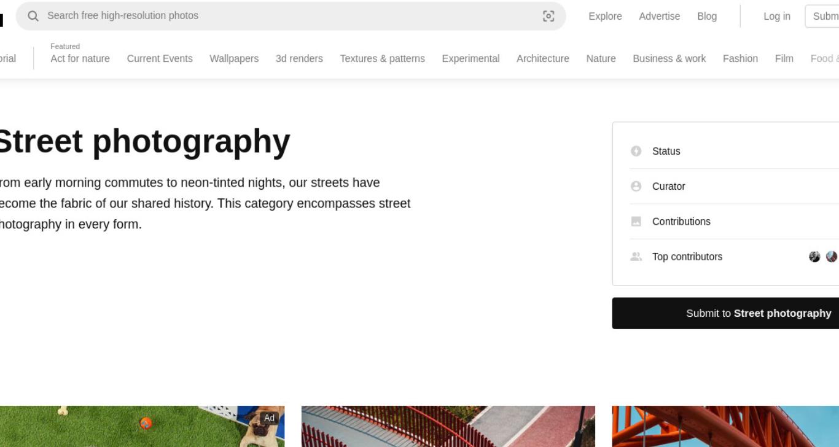Click the Status row label
This screenshot has width=839, height=447.
(666, 151)
